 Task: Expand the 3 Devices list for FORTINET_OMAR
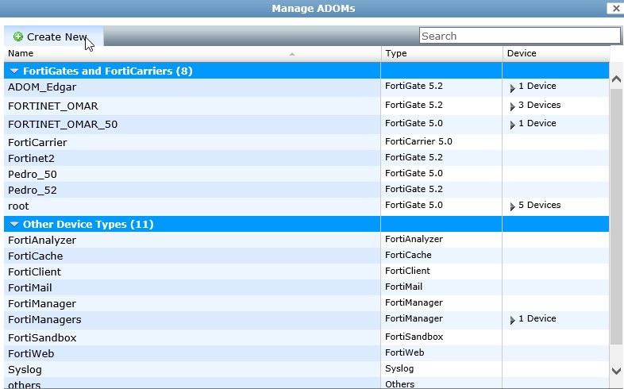513,106
